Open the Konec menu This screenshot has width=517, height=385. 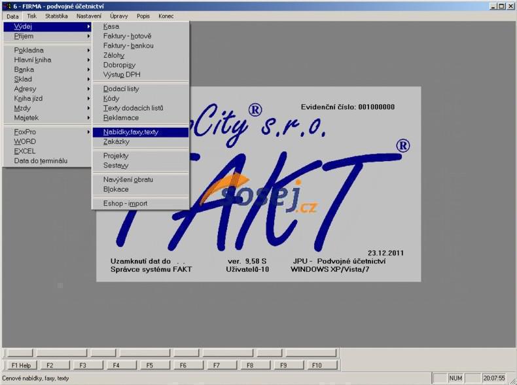tap(166, 16)
